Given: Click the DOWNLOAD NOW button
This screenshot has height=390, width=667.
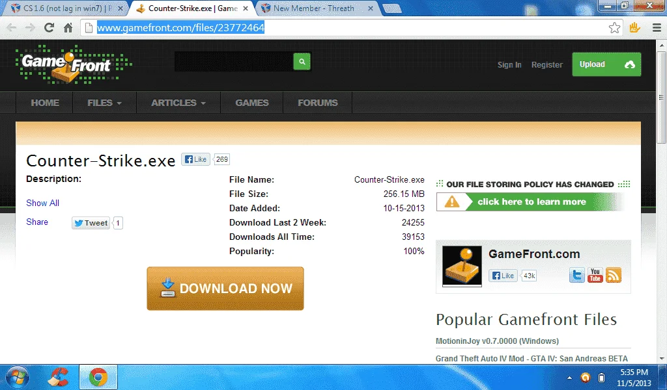Looking at the screenshot, I should 225,289.
